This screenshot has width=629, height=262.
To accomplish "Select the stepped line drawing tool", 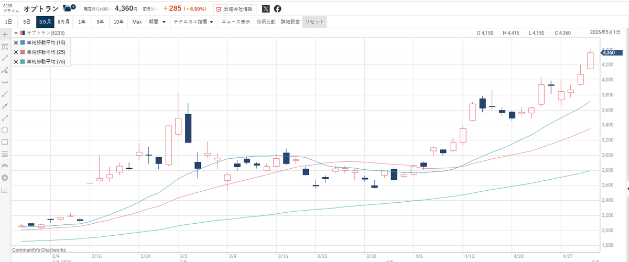I will click(x=5, y=106).
